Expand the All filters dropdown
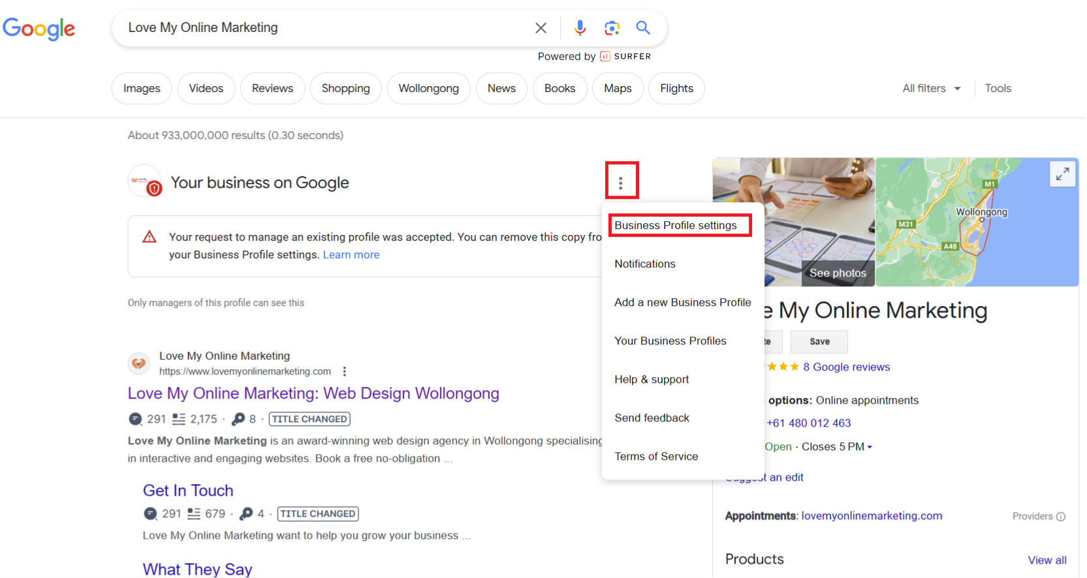This screenshot has height=578, width=1087. [932, 88]
